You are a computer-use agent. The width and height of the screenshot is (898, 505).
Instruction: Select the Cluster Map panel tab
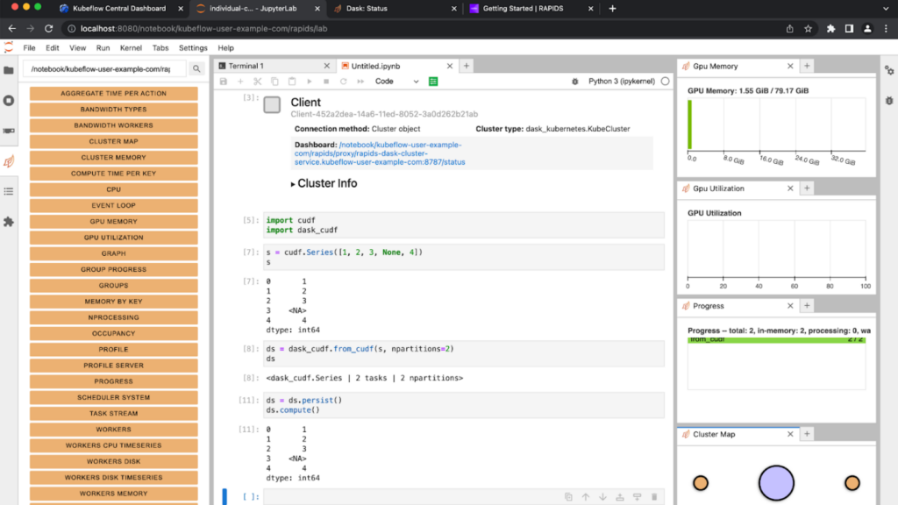(738, 434)
